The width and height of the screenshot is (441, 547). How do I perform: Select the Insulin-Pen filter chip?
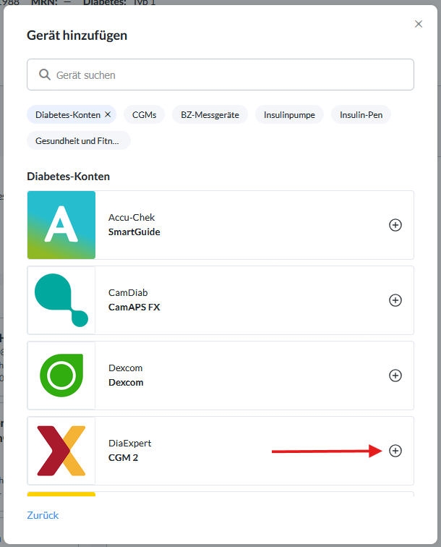361,115
